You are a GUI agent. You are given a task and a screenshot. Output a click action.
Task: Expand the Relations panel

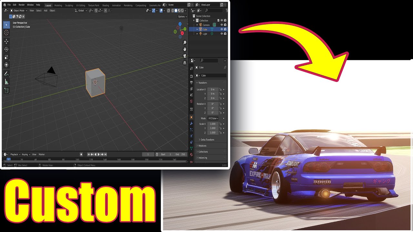[x=211, y=146]
